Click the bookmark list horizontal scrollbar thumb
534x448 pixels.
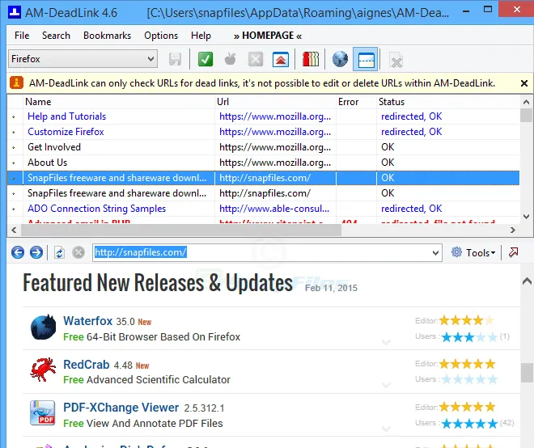181,230
